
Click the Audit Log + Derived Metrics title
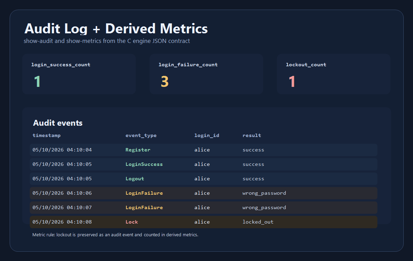pyautogui.click(x=116, y=29)
